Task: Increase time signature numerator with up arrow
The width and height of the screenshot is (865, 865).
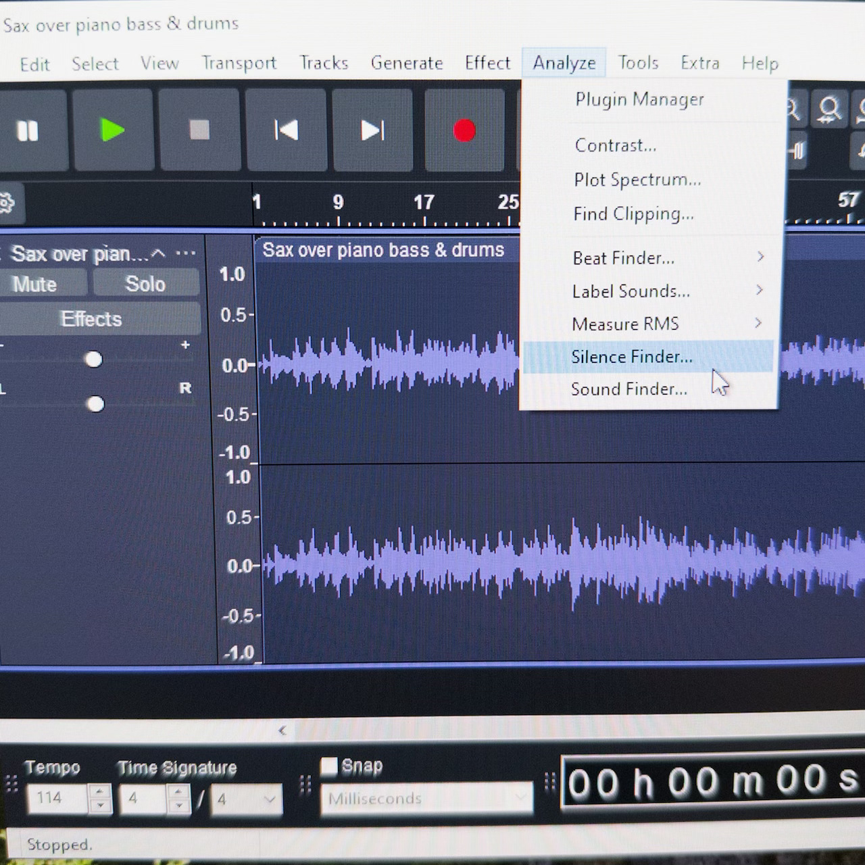Action: 178,791
